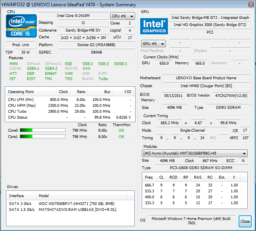Viewport: 256px width, 231px height.
Task: Click the µCU value 17 field
Action: (130, 38)
